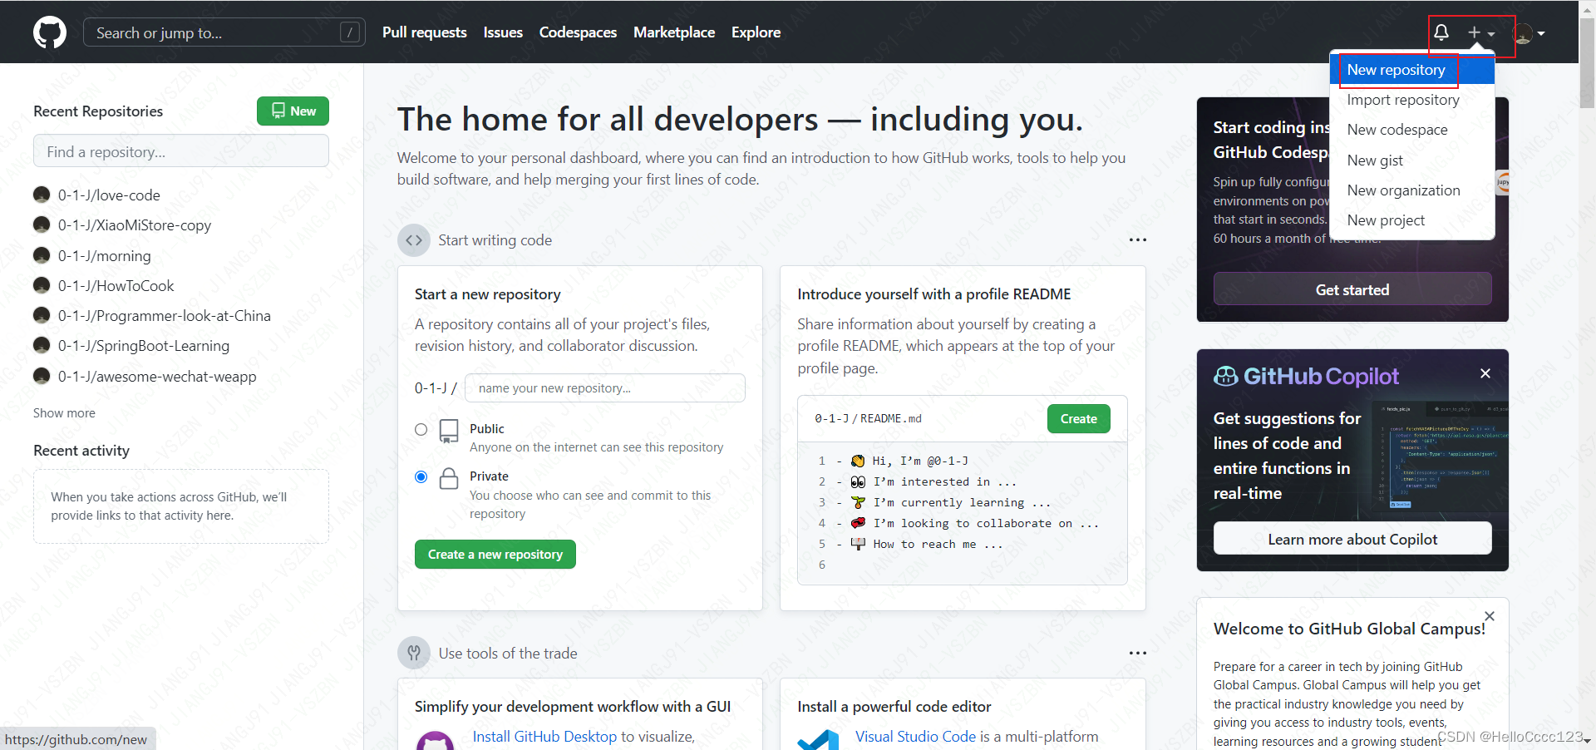Screen dimensions: 1596x750
Task: Choose Import repository from the menu
Action: 1412,100
